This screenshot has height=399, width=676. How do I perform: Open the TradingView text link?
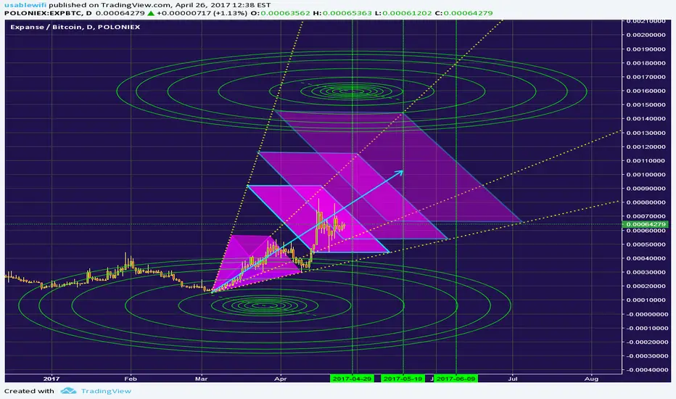(106, 391)
